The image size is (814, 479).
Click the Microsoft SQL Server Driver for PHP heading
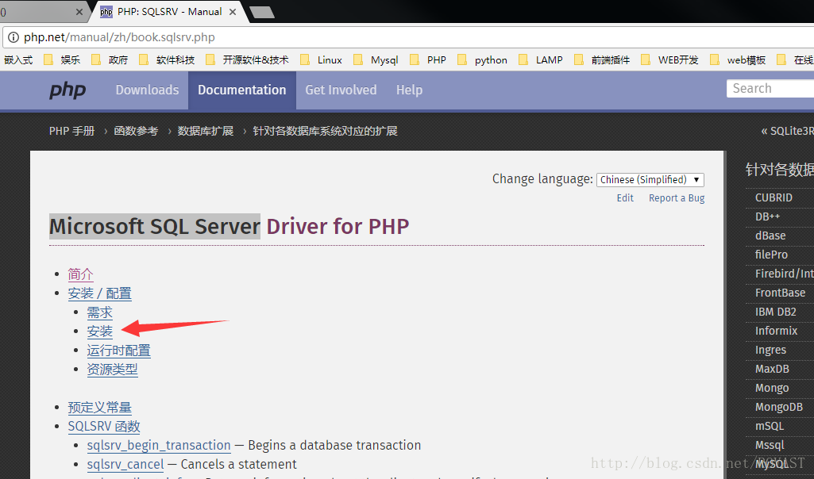[x=229, y=227]
